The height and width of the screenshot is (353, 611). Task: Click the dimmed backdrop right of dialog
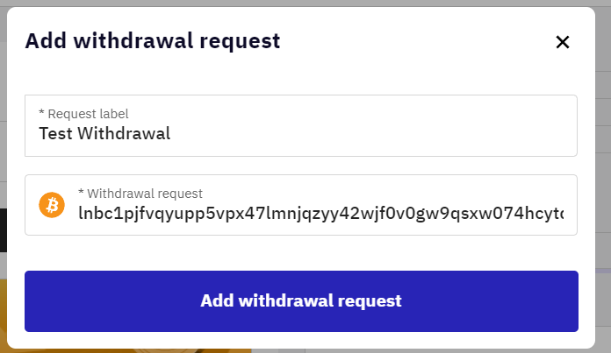[x=603, y=175]
